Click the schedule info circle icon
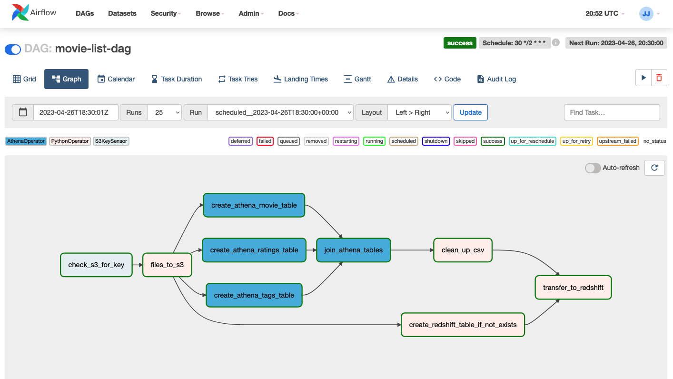Viewport: 673px width, 379px height. [555, 43]
